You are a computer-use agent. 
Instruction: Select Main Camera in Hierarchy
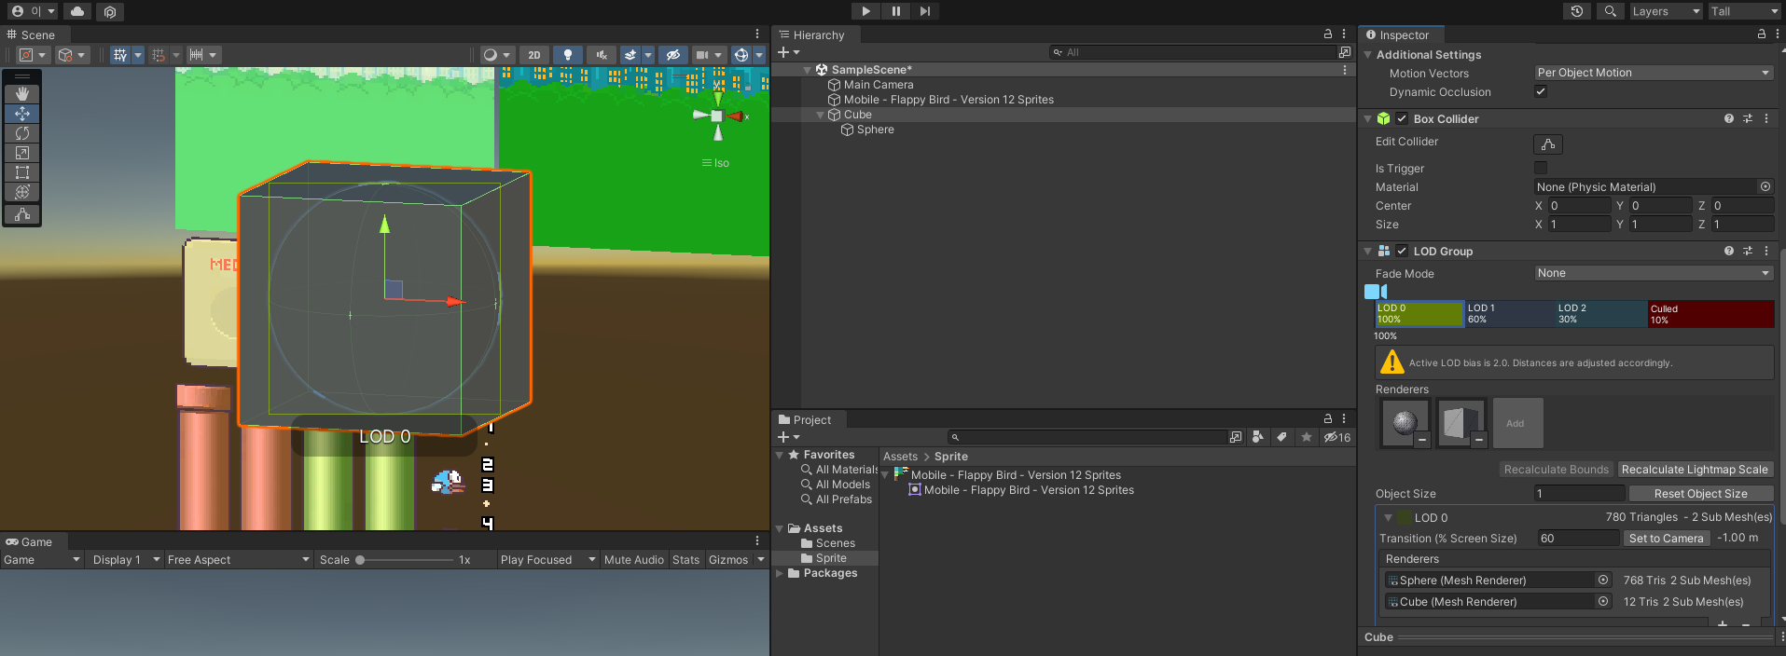pyautogui.click(x=879, y=85)
